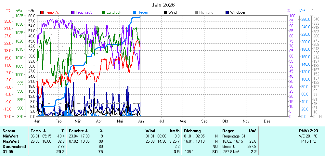Click the 'Sep' month label on axis
The image size is (325, 156).
[x=204, y=121]
